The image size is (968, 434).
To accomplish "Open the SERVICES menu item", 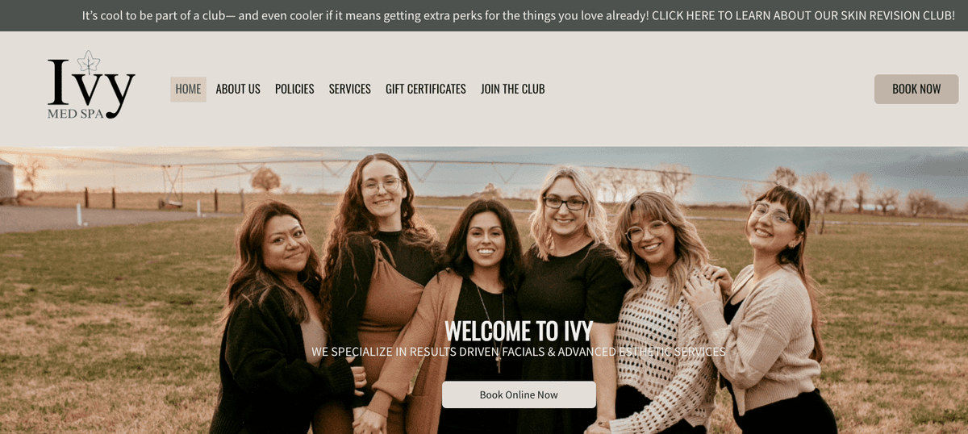I will [x=350, y=89].
